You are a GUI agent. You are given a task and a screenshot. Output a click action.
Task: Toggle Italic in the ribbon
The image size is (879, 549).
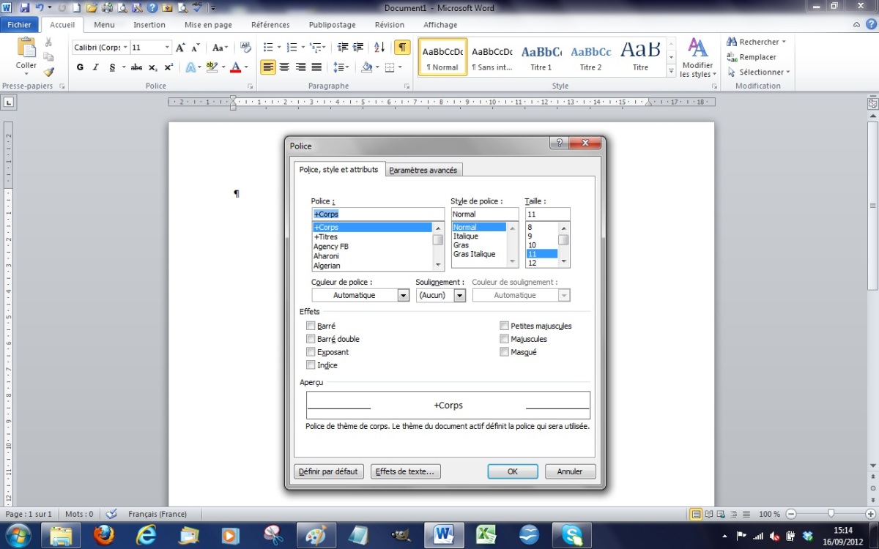click(96, 67)
